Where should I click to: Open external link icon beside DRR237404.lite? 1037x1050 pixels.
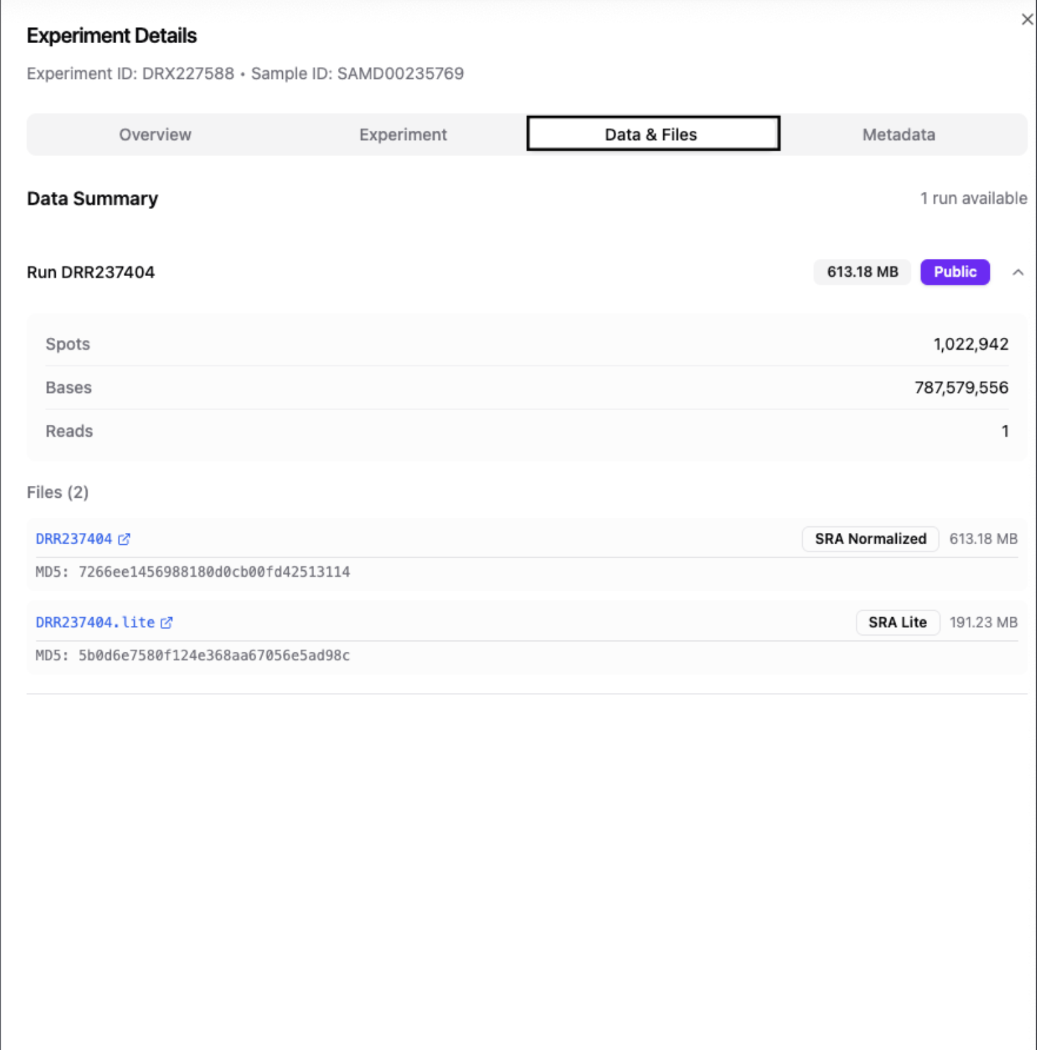click(x=167, y=623)
